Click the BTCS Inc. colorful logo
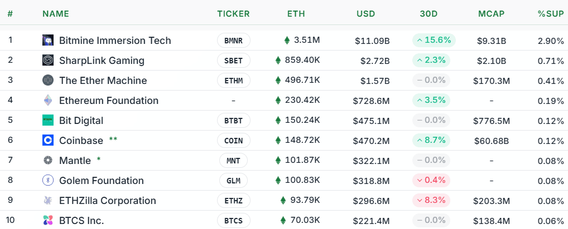568x229 pixels. point(47,221)
